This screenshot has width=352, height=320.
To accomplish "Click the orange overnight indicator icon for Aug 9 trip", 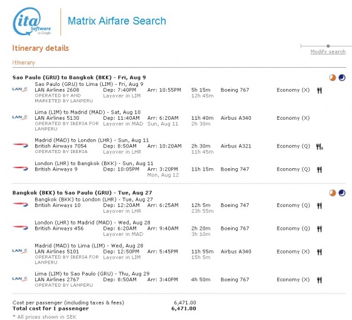I will [333, 77].
